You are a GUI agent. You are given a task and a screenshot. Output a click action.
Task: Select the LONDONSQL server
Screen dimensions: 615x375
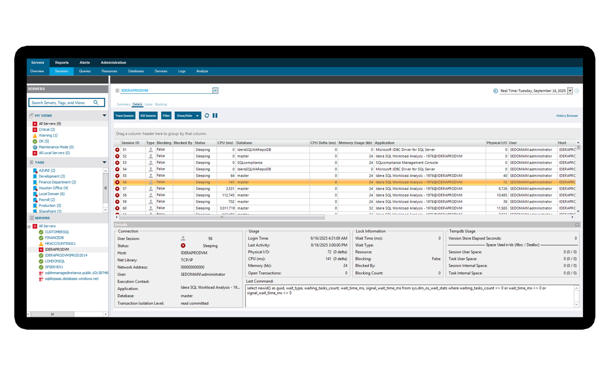click(55, 261)
